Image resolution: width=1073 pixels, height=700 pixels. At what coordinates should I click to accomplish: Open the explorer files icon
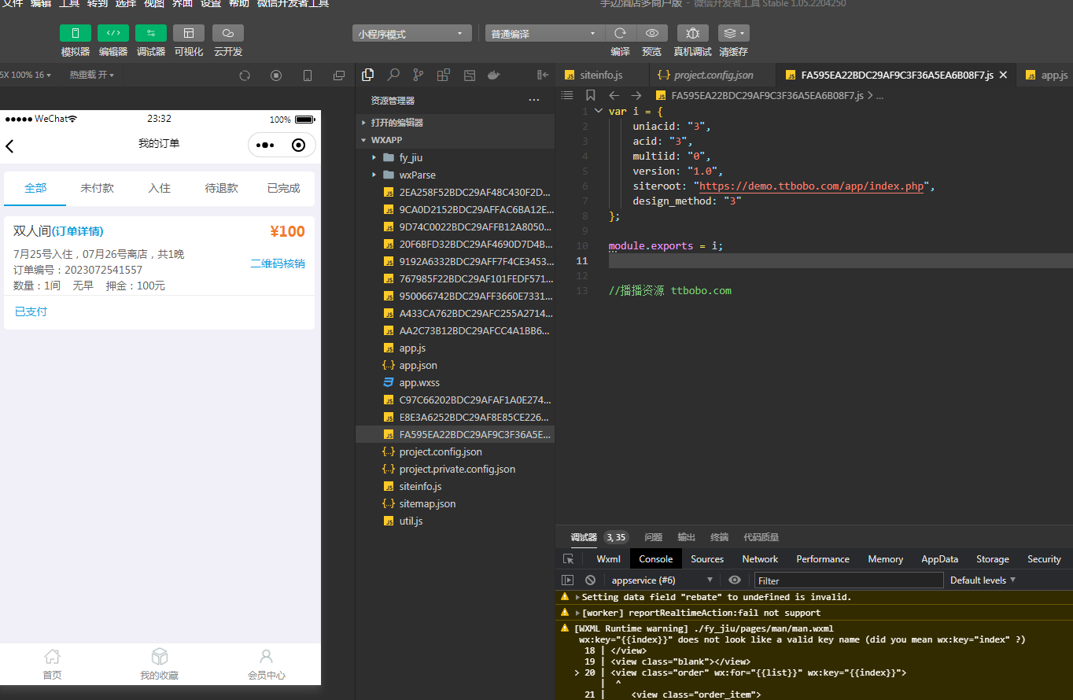coord(367,75)
